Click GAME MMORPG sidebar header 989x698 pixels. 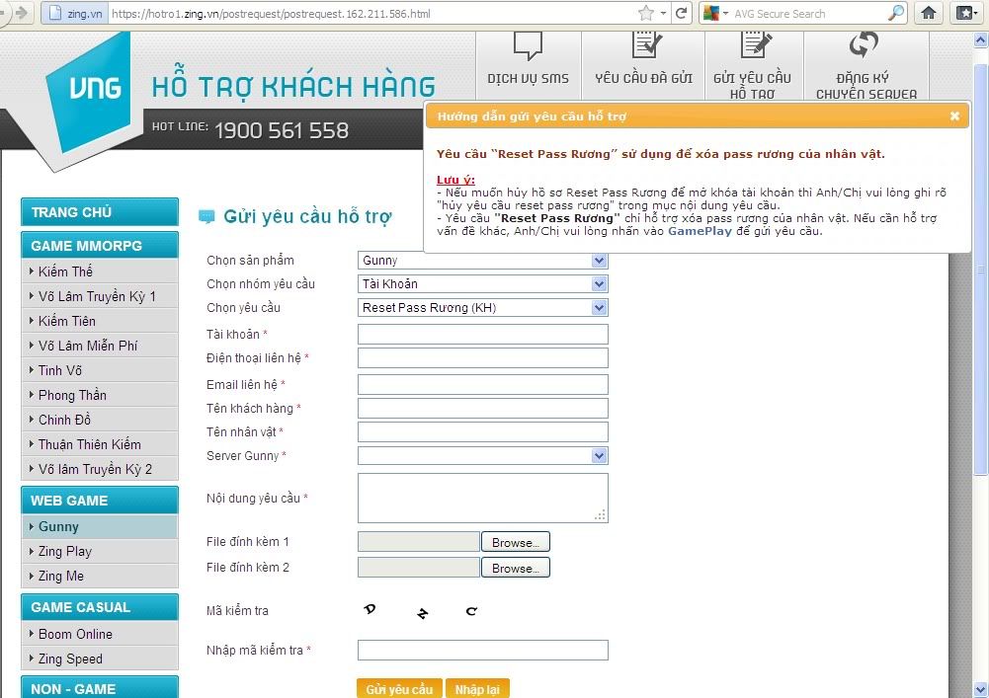point(100,245)
